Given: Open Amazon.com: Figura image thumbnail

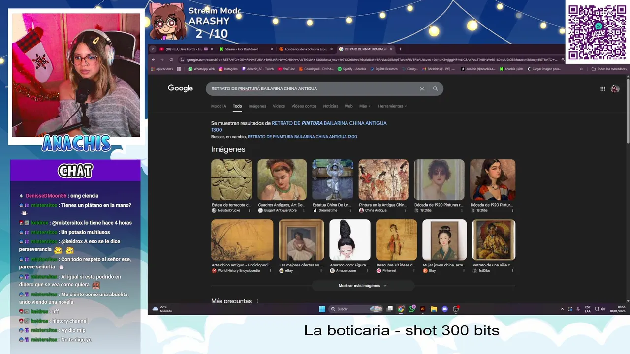Looking at the screenshot, I should (349, 240).
